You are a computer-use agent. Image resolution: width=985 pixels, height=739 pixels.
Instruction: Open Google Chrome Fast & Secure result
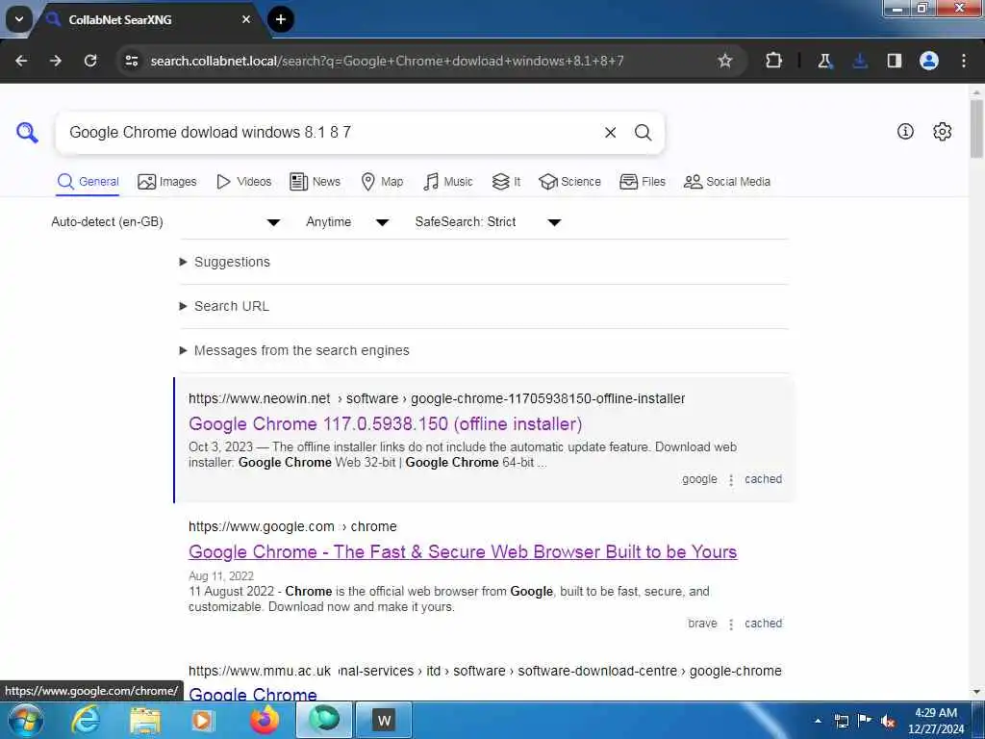click(x=463, y=551)
